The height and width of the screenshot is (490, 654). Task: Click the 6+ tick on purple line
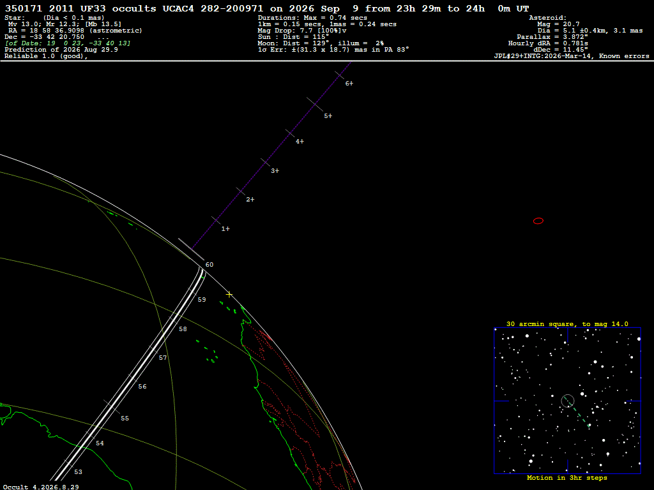349,84
